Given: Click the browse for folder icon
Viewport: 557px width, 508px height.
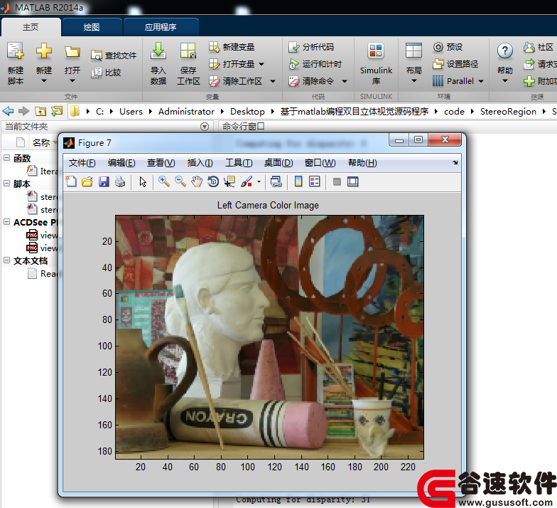Looking at the screenshot, I should coord(57,111).
